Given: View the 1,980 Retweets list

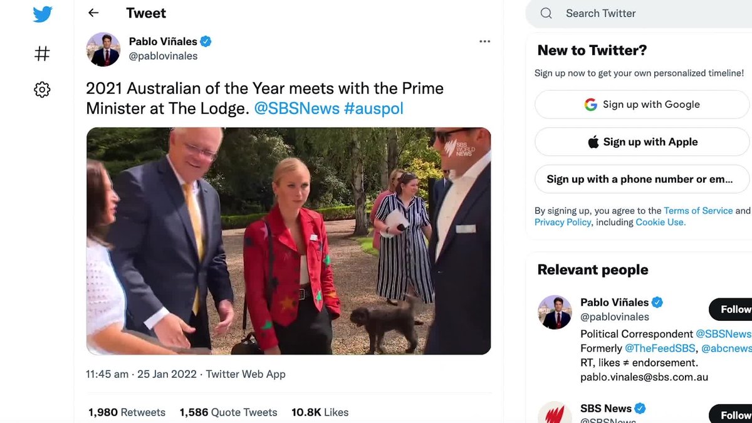Looking at the screenshot, I should 125,412.
